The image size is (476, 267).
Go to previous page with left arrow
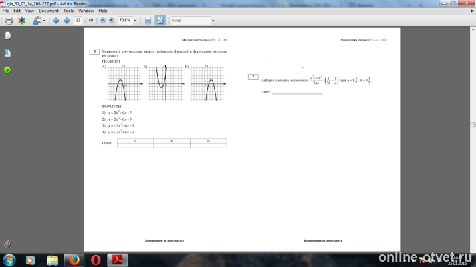coord(55,21)
